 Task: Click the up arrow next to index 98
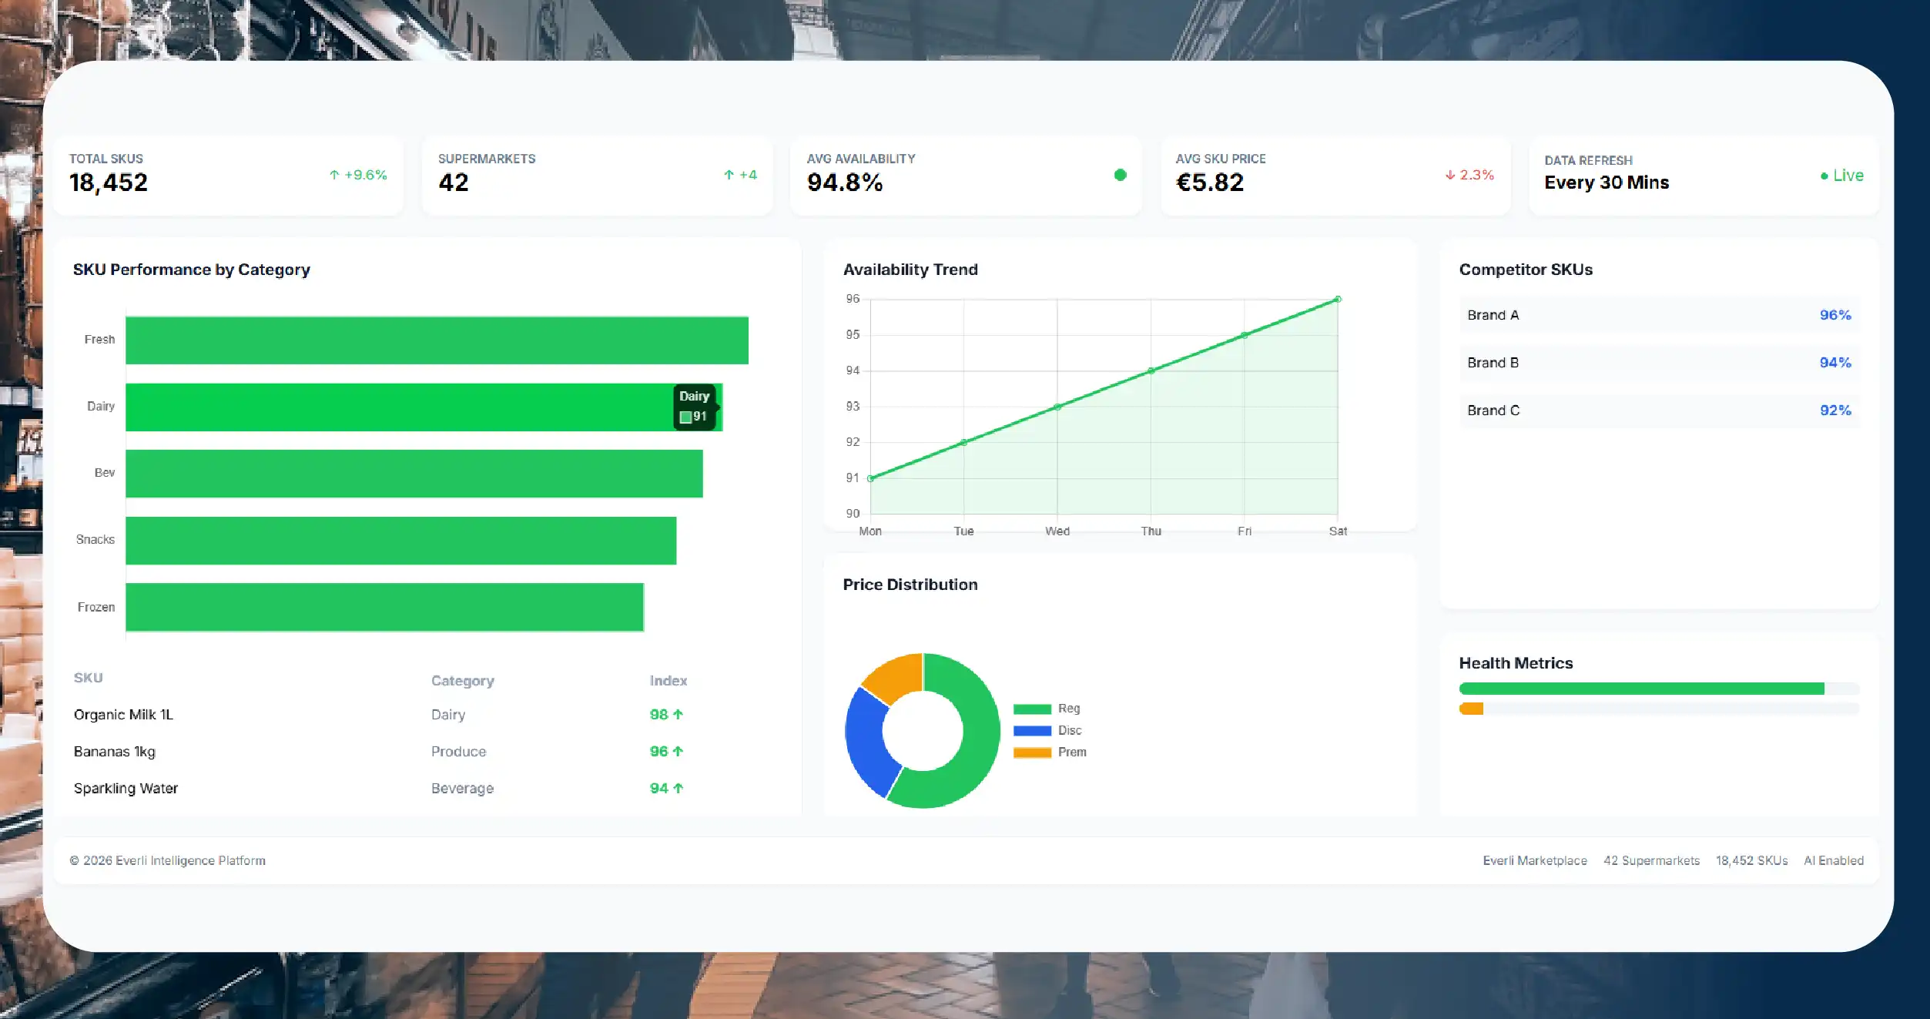[678, 714]
